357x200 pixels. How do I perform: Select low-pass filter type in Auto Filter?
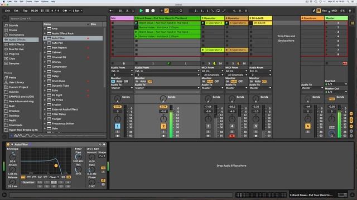click(23, 177)
